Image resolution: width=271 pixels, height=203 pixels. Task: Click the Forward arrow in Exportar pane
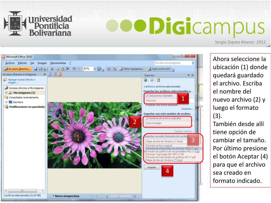pos(152,80)
